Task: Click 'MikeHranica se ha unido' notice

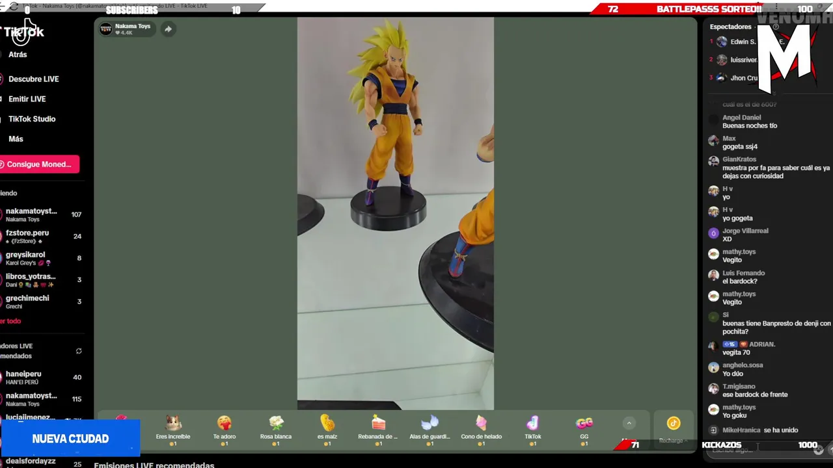Action: [760, 430]
